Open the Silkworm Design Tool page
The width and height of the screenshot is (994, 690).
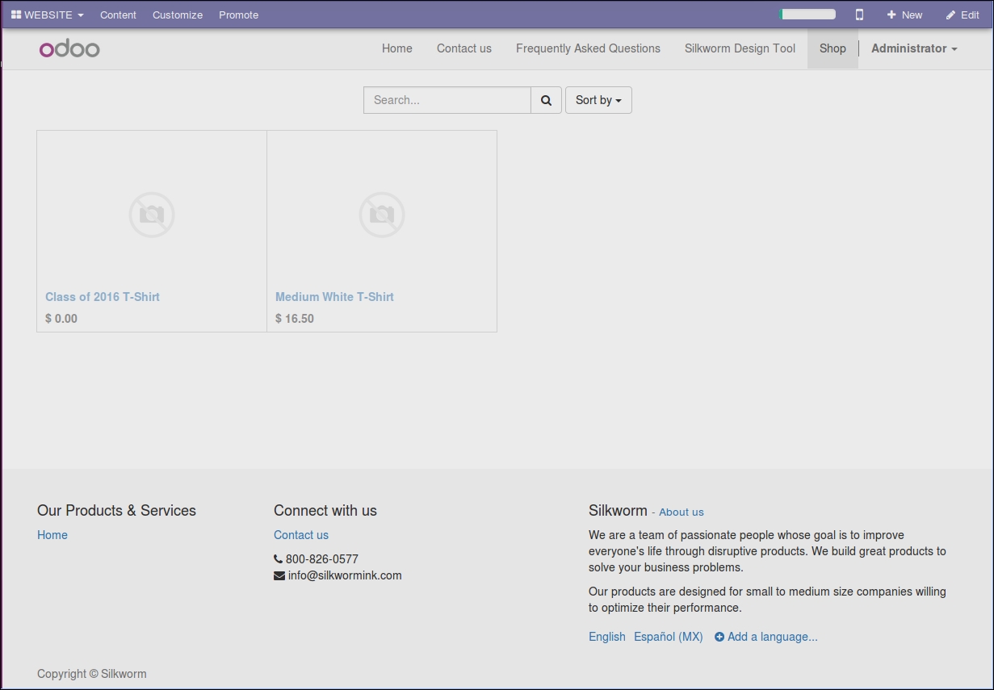[740, 48]
